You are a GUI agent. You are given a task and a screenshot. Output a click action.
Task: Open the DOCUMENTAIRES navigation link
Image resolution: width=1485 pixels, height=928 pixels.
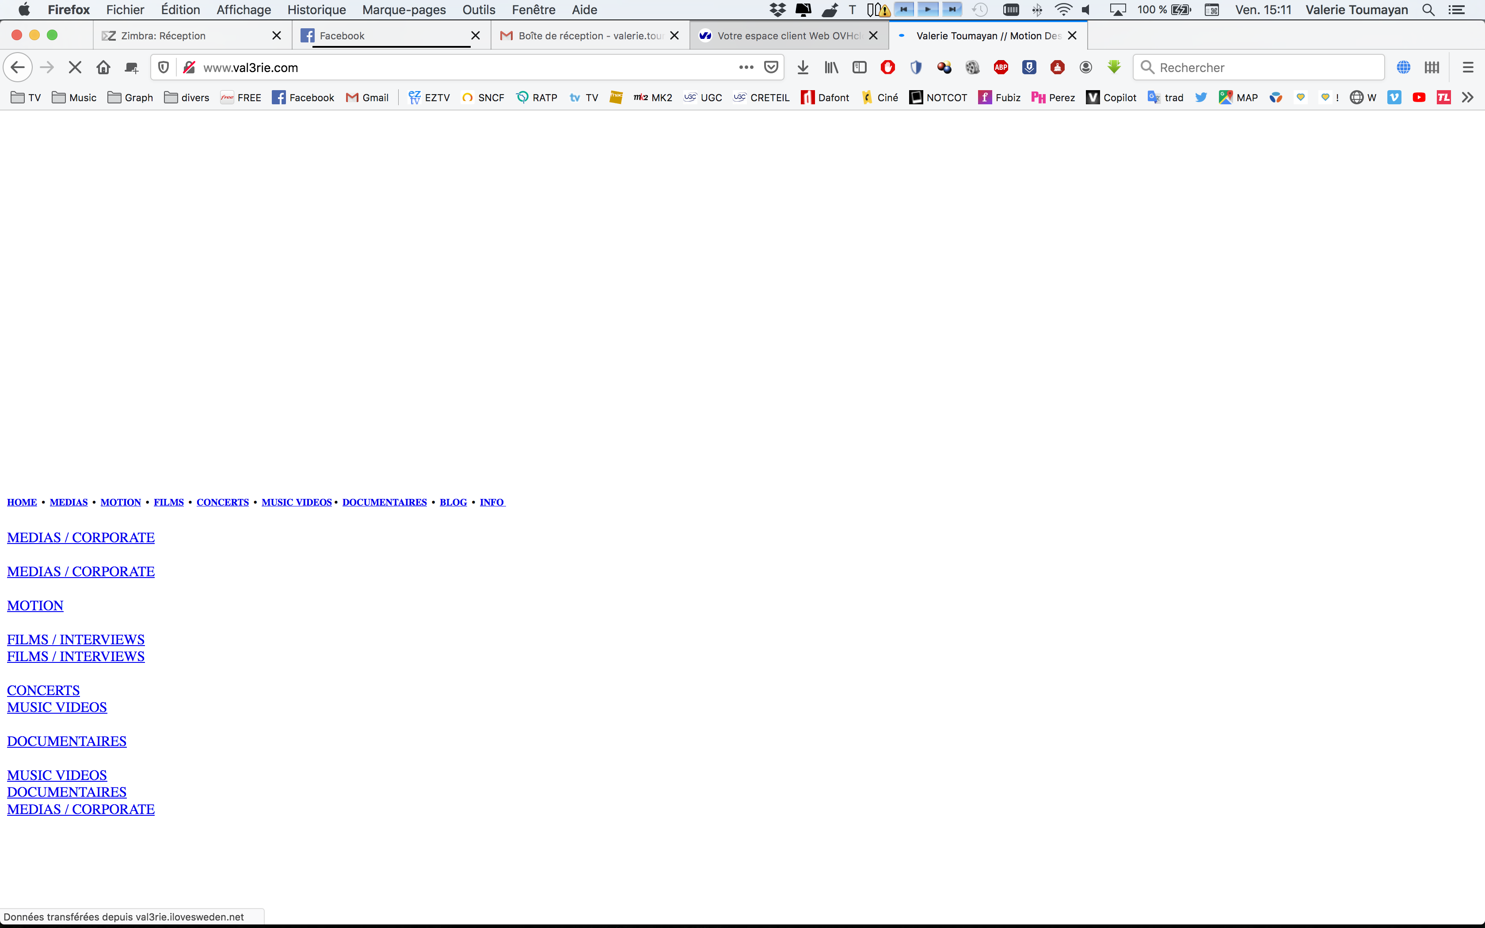(384, 502)
